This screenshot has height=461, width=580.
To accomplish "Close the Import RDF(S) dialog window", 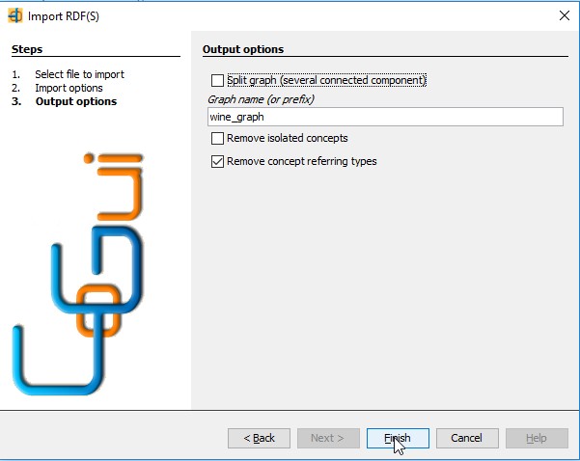I will point(565,15).
